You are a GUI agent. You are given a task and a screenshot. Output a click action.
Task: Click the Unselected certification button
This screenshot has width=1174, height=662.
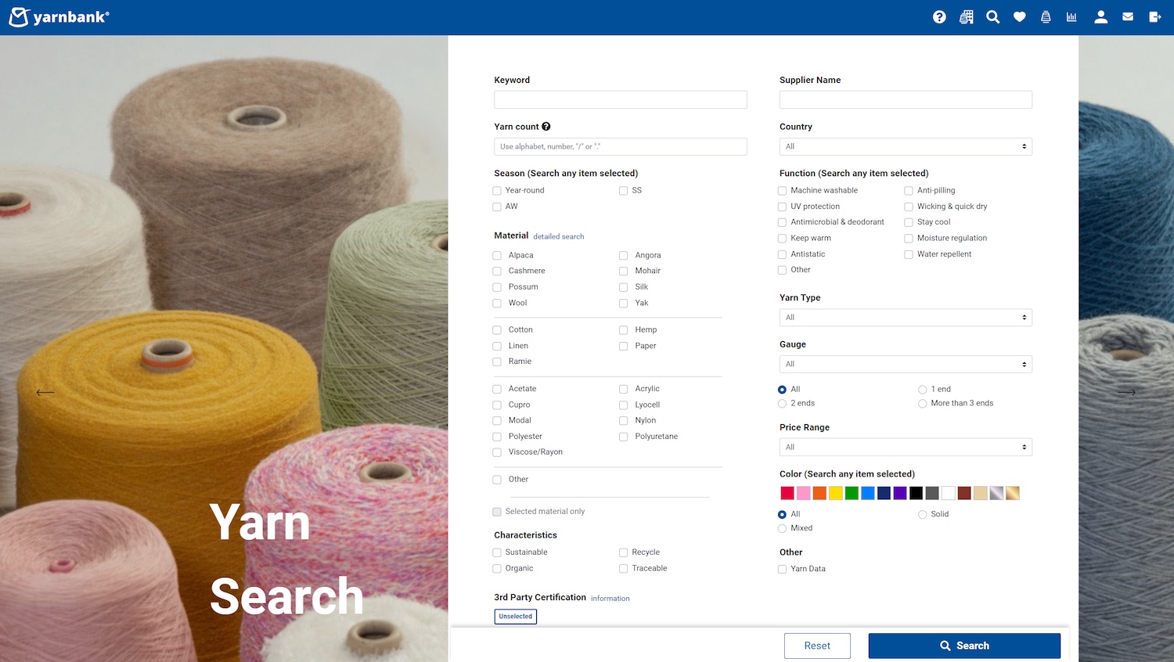coord(516,617)
